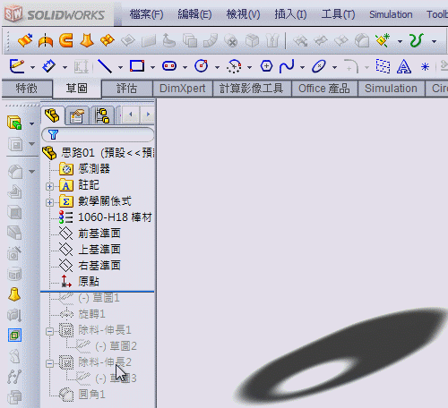Expand the 註記 folder
The image size is (448, 408).
[49, 187]
